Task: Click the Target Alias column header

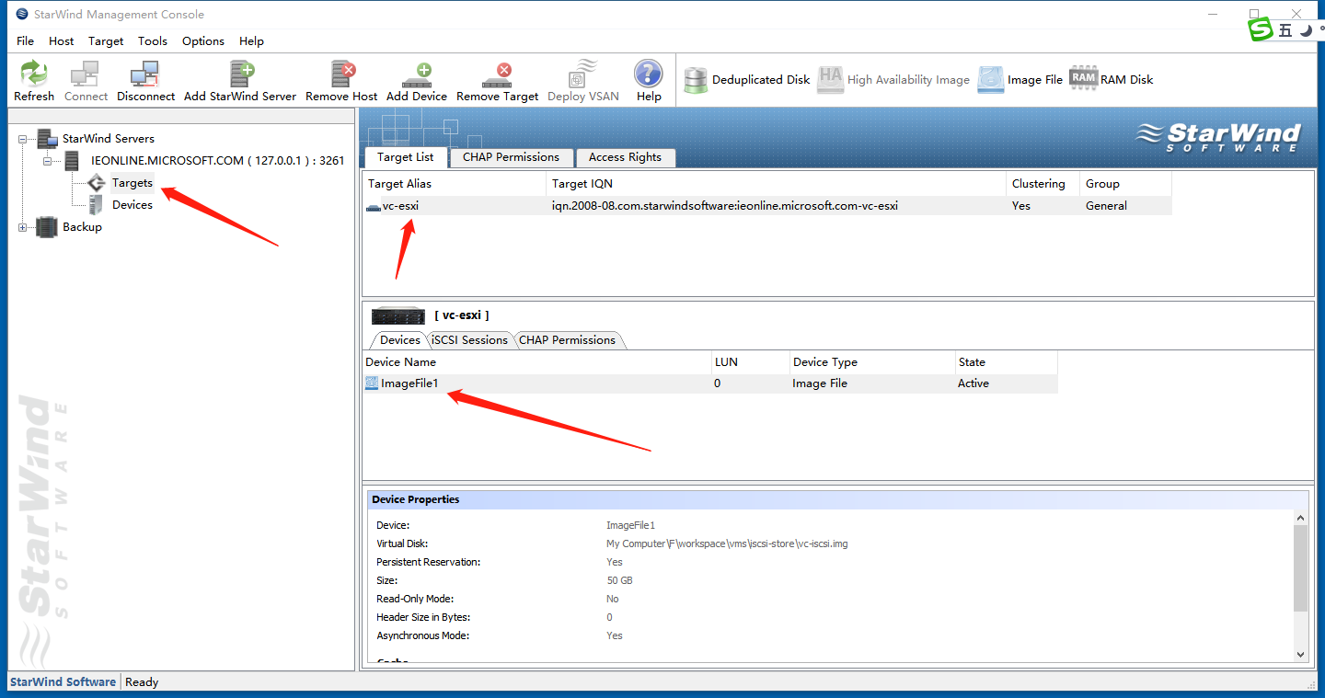Action: coord(455,183)
